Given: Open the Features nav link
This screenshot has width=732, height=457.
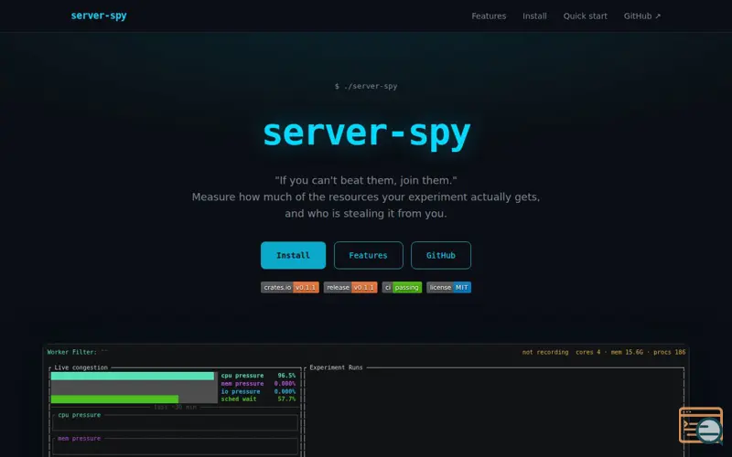Looking at the screenshot, I should tap(489, 16).
